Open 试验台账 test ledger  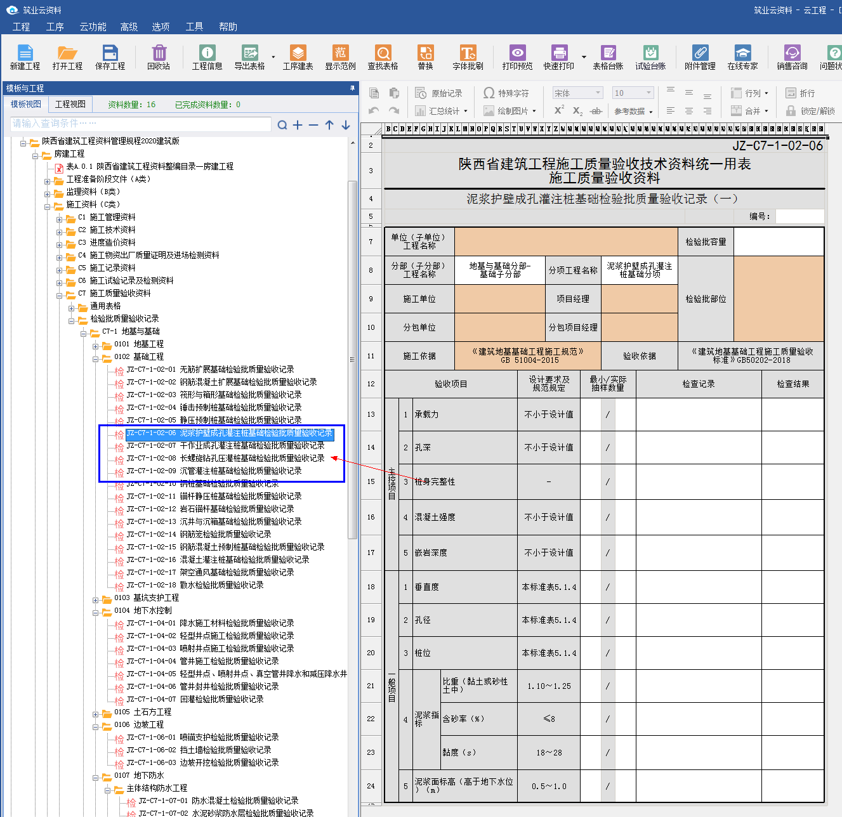pos(650,57)
